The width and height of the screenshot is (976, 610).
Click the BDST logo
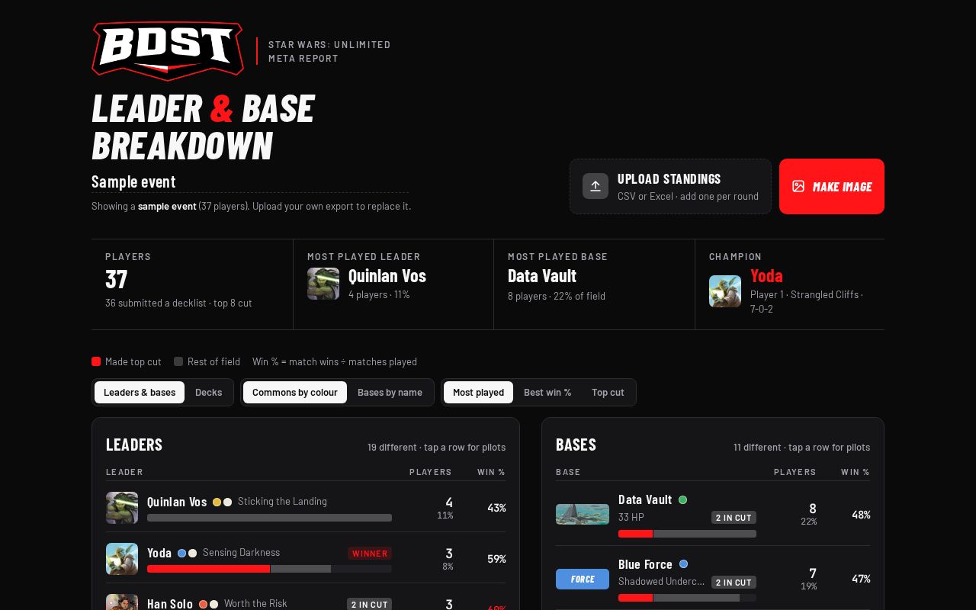(168, 50)
